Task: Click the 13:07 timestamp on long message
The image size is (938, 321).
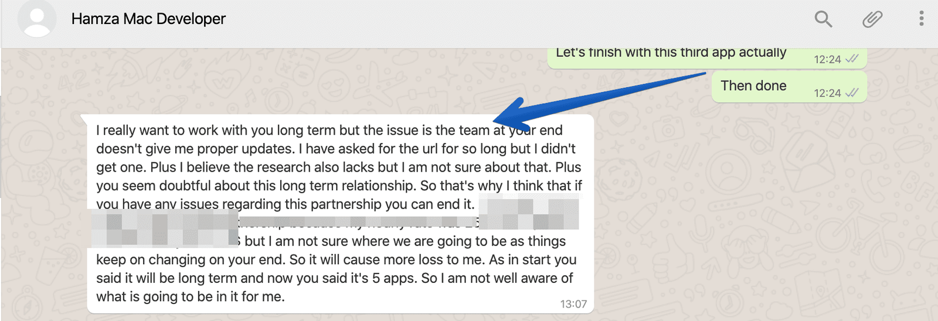Action: tap(573, 304)
